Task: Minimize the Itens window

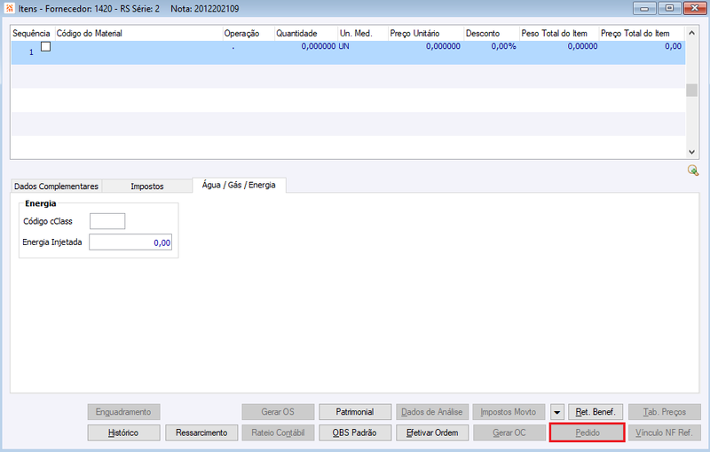Action: coord(644,8)
